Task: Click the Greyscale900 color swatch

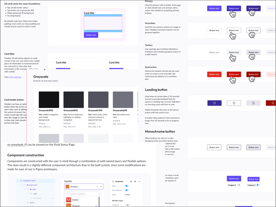Action: [49, 100]
